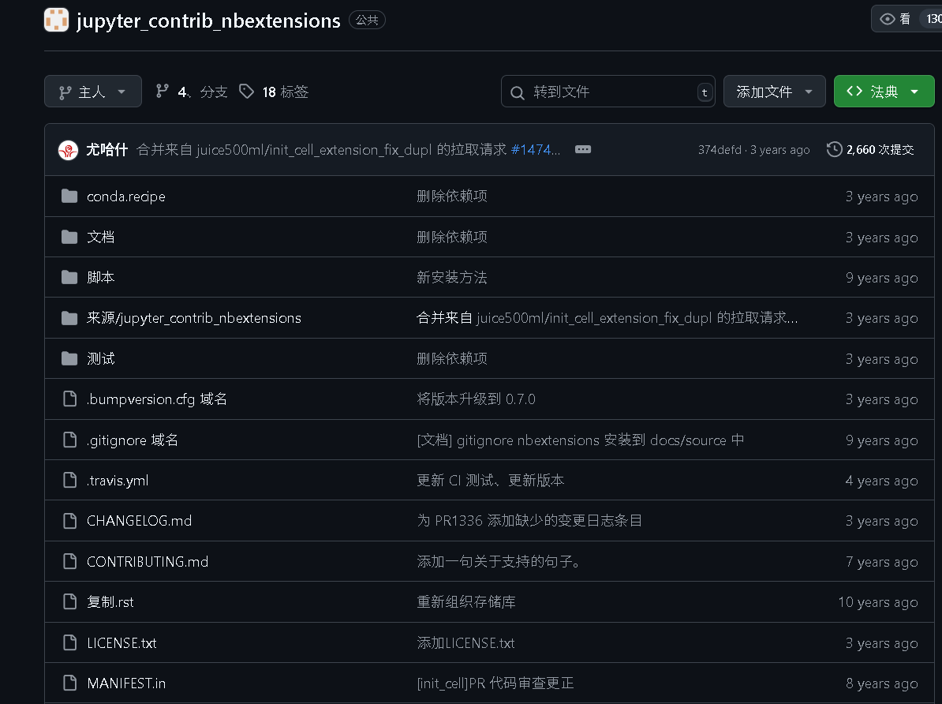Click the search magnifier icon in 转到文件
Viewport: 942px width, 704px height.
[x=518, y=92]
